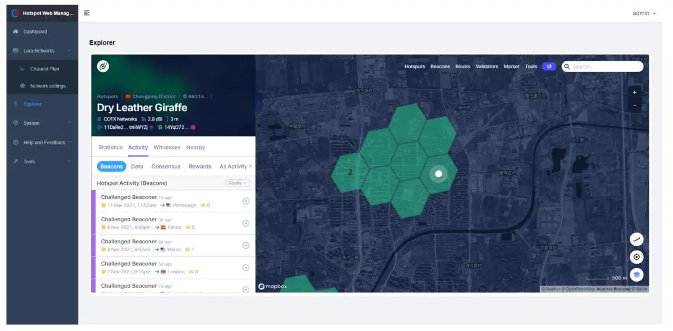Image resolution: width=673 pixels, height=331 pixels.
Task: Expand the Help and Feedback menu
Action: coord(69,142)
